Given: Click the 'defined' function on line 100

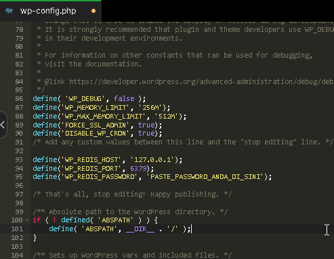Looking at the screenshot, I should [x=76, y=220].
